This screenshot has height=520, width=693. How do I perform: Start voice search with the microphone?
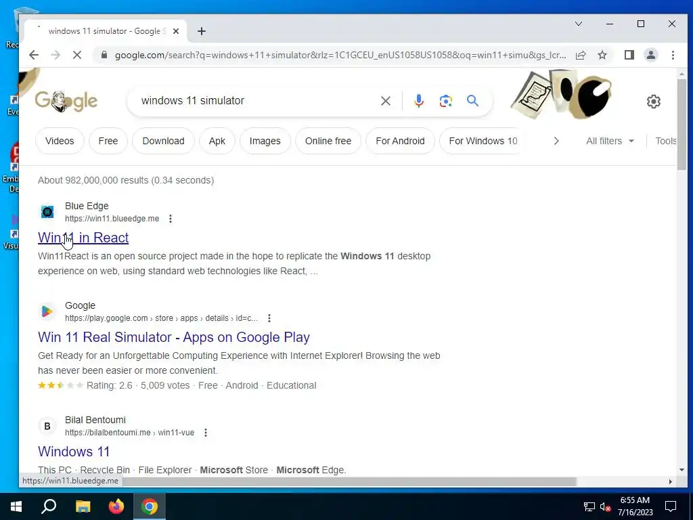click(x=418, y=101)
